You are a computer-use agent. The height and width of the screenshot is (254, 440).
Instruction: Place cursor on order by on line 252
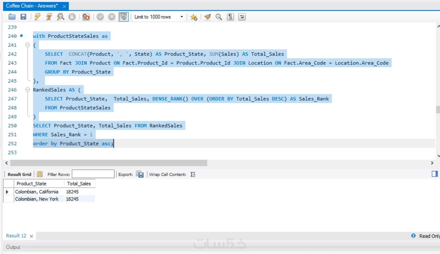tap(45, 144)
